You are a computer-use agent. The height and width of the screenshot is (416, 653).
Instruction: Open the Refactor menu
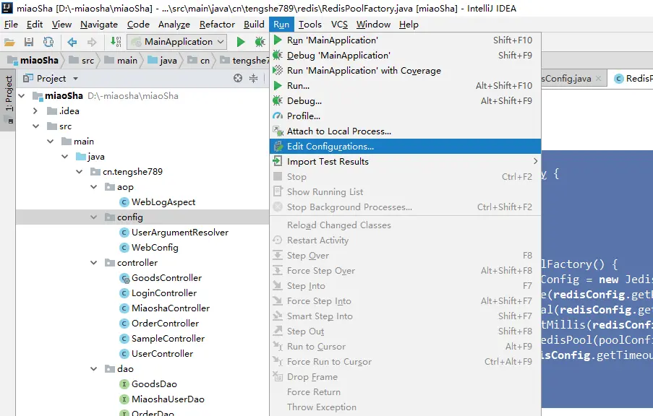coord(217,25)
